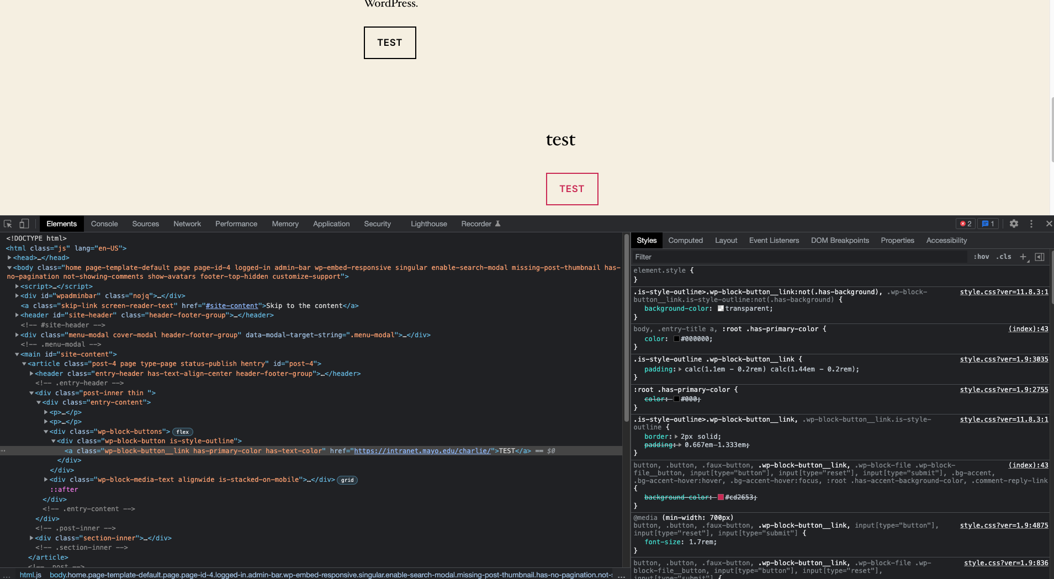Open the Event Listeners tab

774,240
